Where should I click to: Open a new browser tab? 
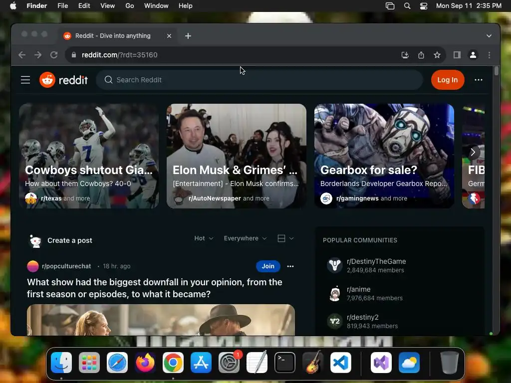coord(188,36)
